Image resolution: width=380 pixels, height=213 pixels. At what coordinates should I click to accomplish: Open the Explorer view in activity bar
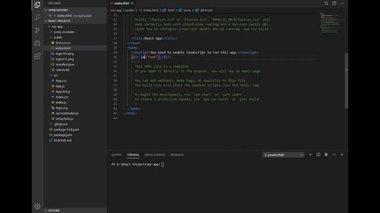[37, 5]
